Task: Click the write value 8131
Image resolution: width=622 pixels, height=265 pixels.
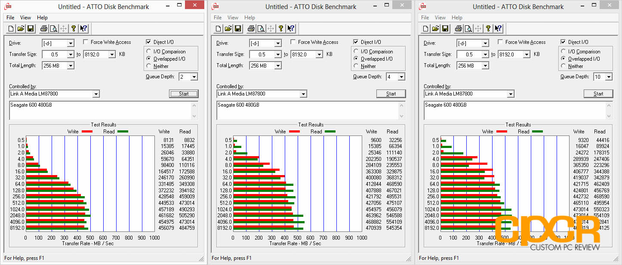Action: coord(168,140)
